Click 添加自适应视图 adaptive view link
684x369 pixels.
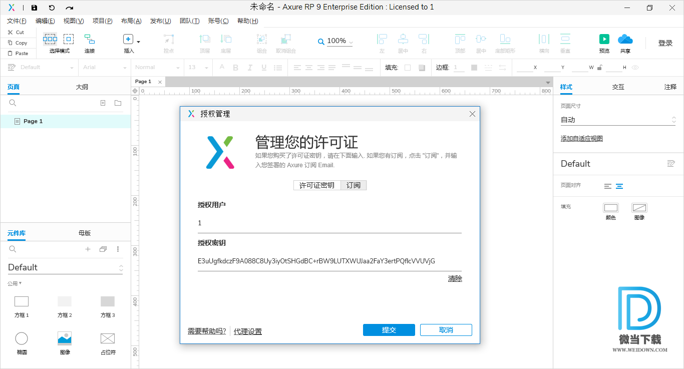[x=582, y=139]
